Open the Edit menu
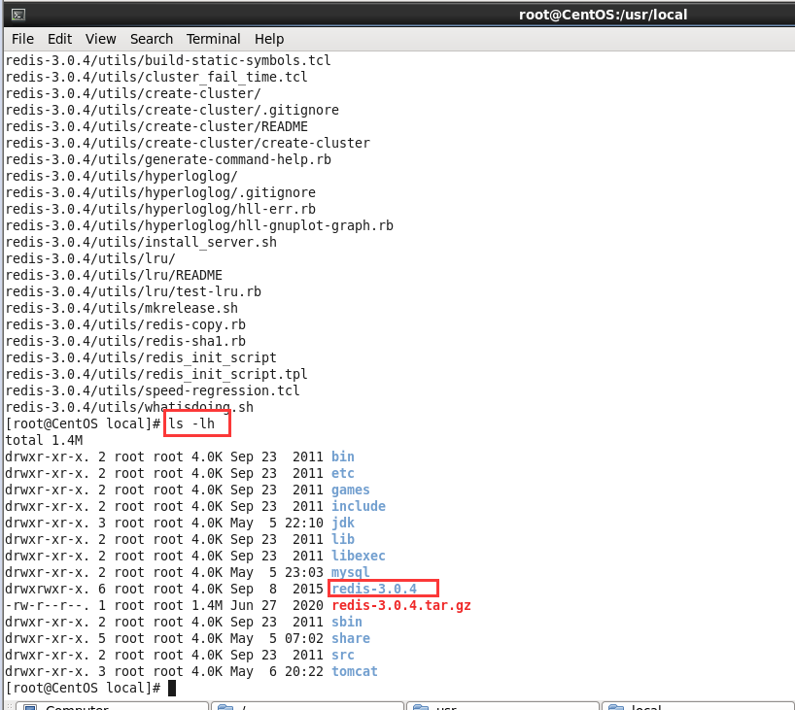The width and height of the screenshot is (795, 710). (x=59, y=39)
